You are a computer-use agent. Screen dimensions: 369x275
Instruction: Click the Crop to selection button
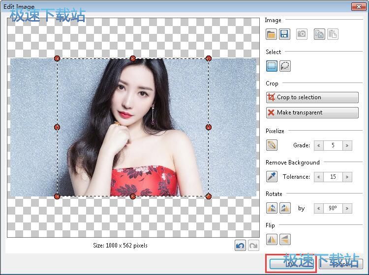click(312, 97)
